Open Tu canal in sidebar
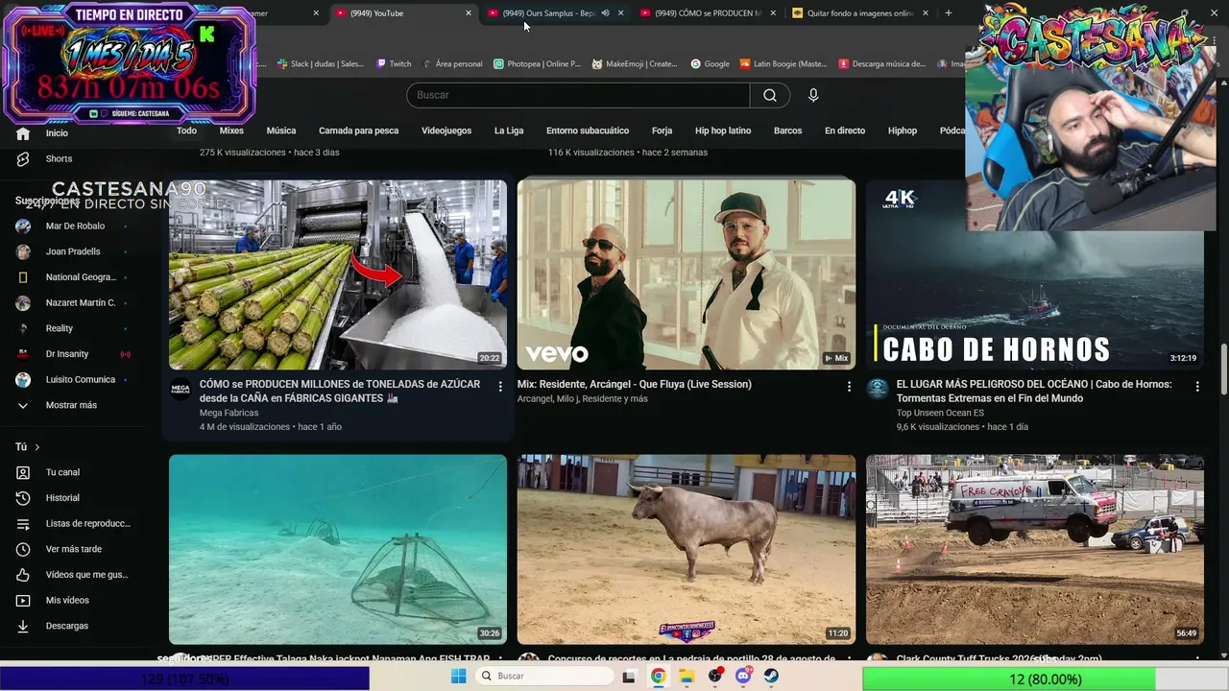This screenshot has height=691, width=1229. 62,472
